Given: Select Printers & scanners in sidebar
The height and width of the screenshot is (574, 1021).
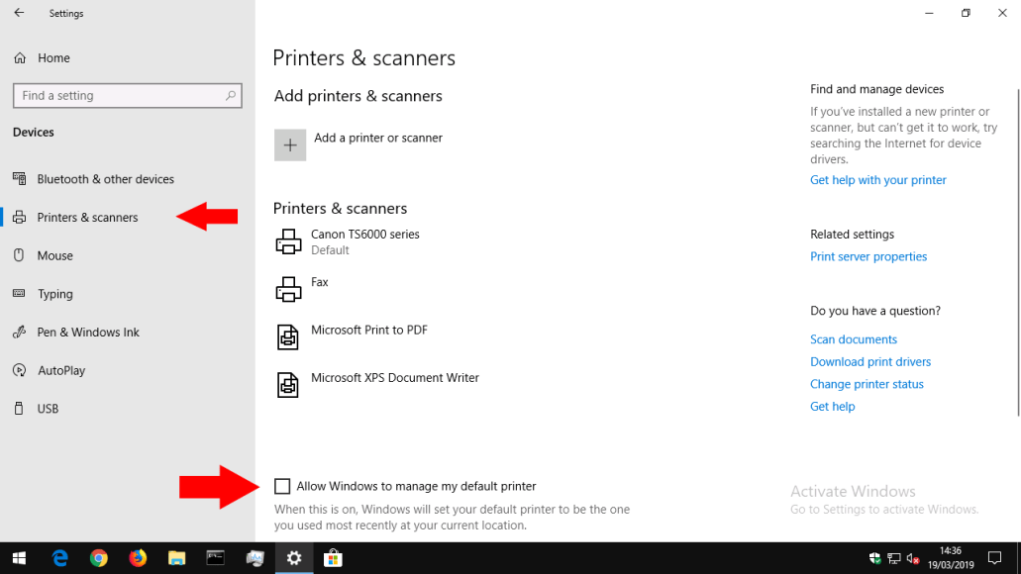Looking at the screenshot, I should click(x=87, y=218).
